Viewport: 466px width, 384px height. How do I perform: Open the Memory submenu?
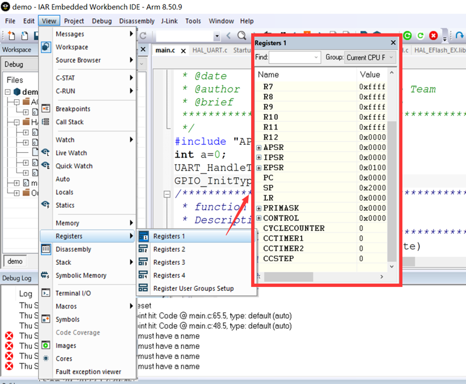pyautogui.click(x=67, y=223)
